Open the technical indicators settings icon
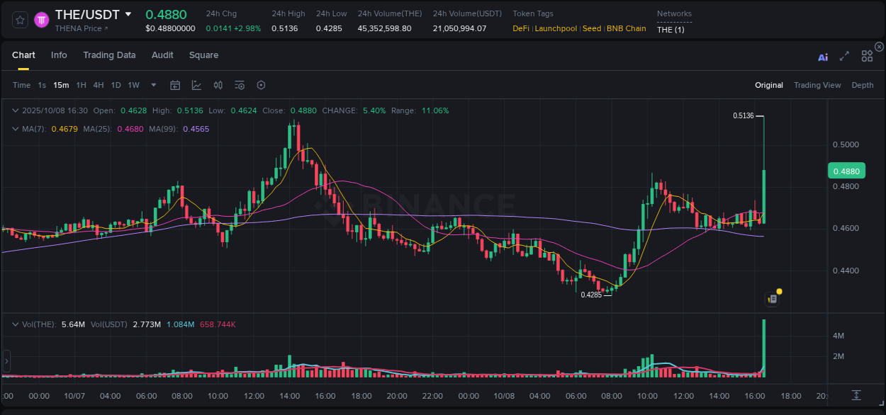This screenshot has width=886, height=415. [240, 84]
